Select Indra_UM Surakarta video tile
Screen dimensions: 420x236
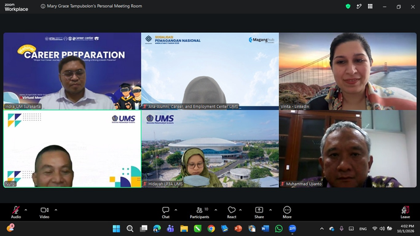point(72,71)
